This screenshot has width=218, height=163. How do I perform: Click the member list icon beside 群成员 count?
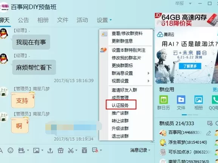pos(210,123)
